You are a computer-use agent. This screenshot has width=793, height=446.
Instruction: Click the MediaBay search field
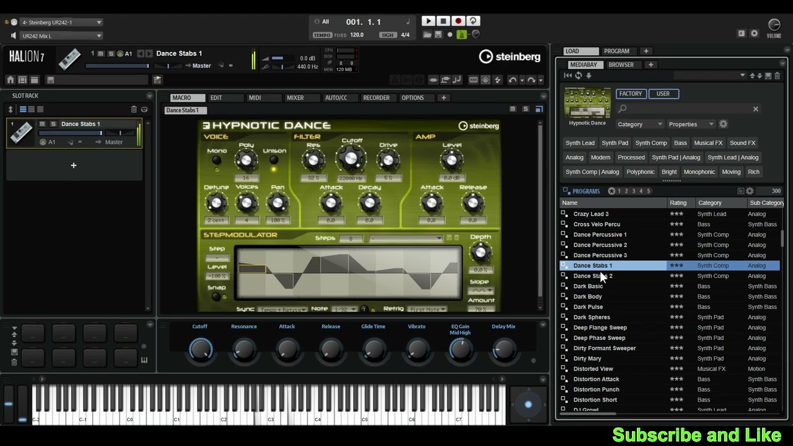[688, 109]
